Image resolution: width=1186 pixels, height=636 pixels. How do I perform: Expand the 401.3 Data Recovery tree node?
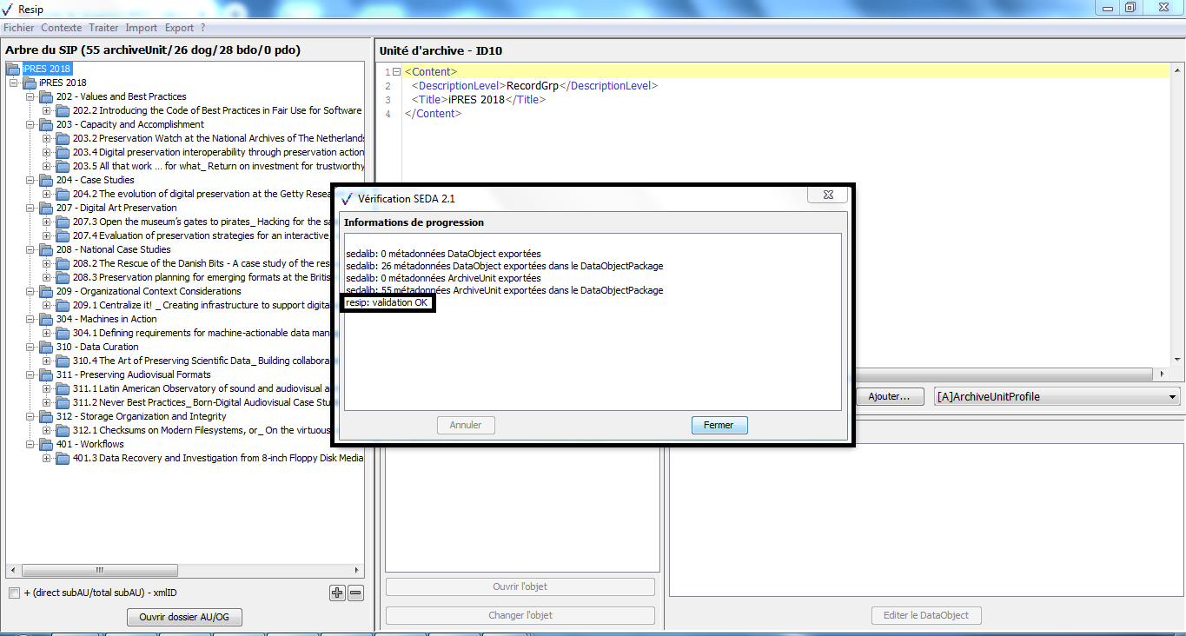(47, 458)
